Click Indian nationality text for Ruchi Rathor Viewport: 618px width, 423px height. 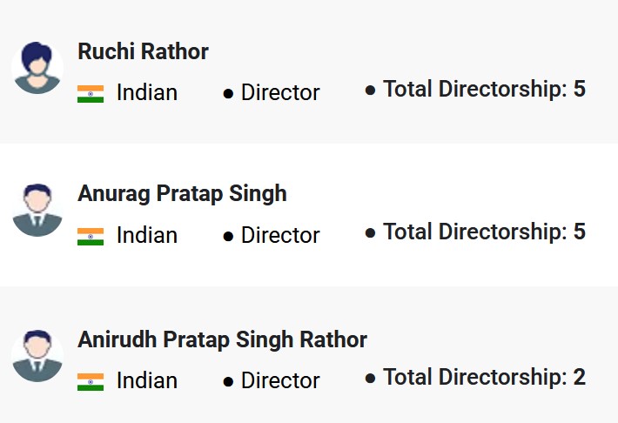click(147, 92)
